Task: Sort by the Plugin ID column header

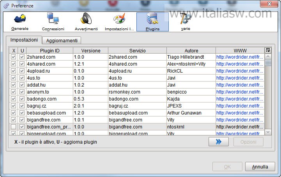Action: [x=49, y=50]
